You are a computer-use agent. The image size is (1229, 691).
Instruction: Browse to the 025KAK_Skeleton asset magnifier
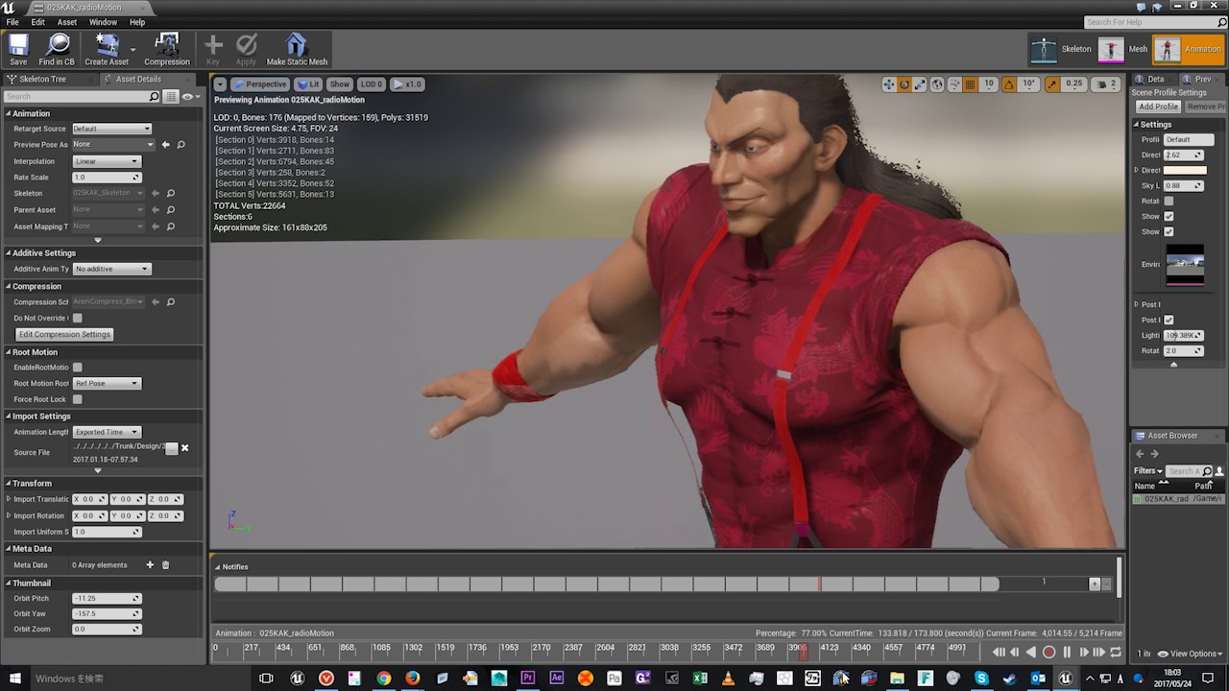[x=171, y=193]
